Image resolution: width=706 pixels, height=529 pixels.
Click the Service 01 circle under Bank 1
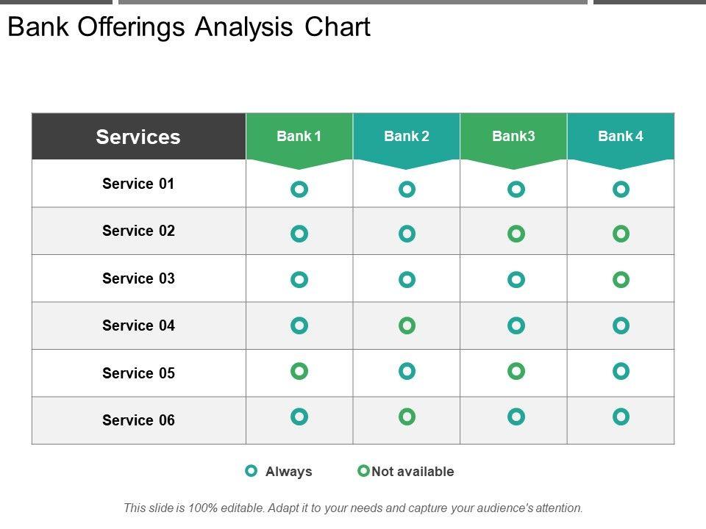pyautogui.click(x=299, y=190)
